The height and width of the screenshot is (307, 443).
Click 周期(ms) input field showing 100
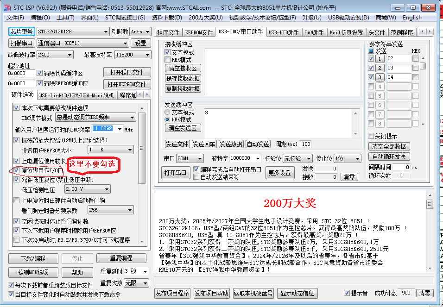(305, 144)
